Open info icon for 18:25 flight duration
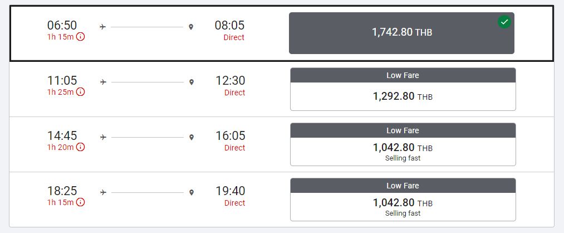This screenshot has width=564, height=233. 81,202
